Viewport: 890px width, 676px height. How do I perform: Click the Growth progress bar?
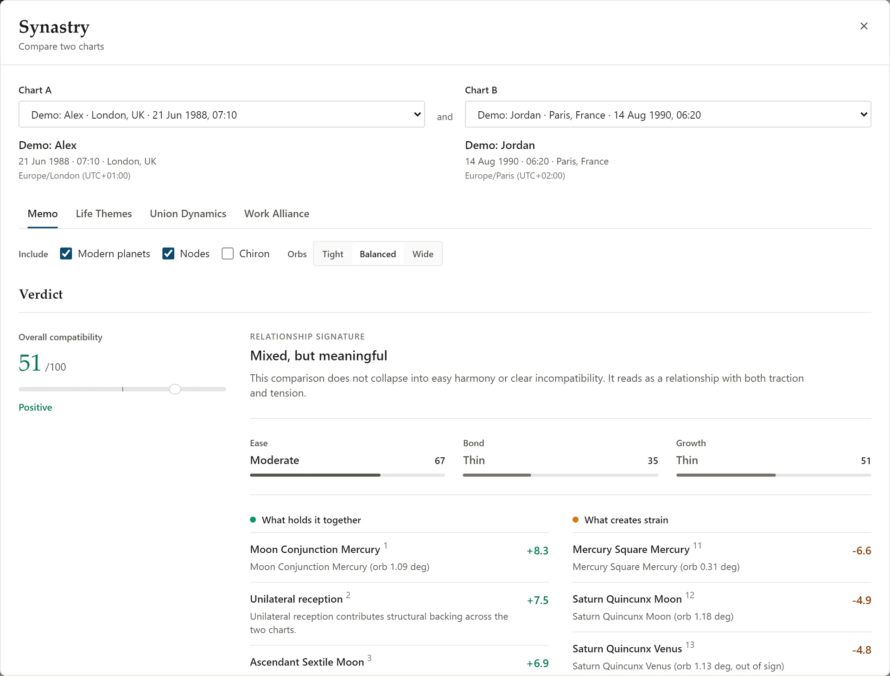tap(774, 475)
